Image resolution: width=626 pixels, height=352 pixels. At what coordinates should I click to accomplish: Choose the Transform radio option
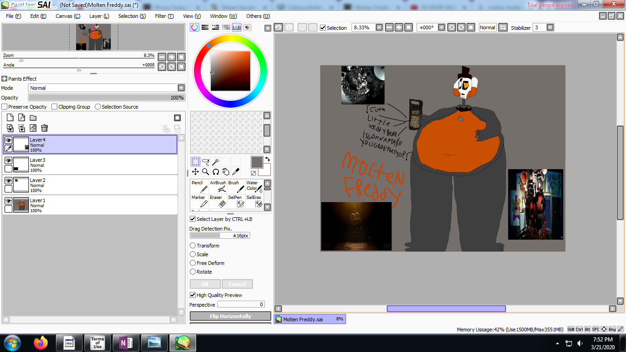coord(193,246)
